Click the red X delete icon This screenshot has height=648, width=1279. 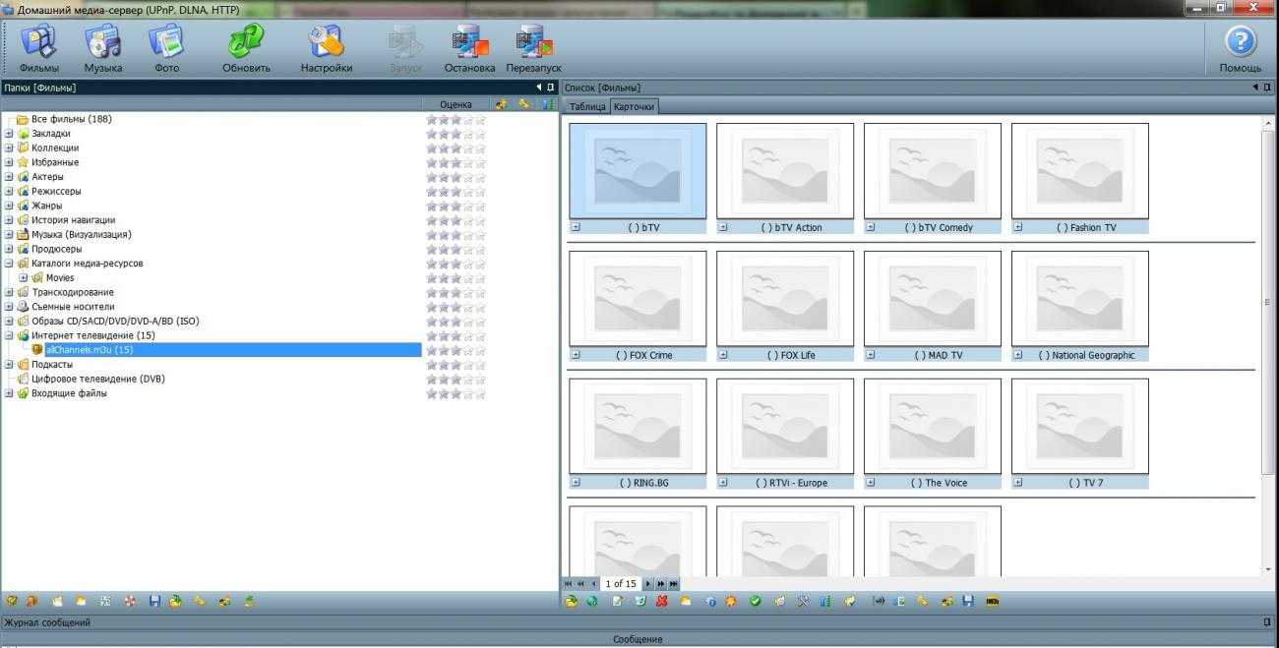tap(662, 601)
